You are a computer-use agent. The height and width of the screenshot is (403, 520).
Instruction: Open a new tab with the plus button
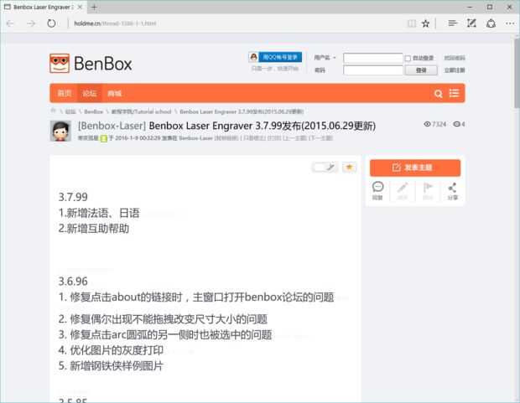(x=94, y=8)
